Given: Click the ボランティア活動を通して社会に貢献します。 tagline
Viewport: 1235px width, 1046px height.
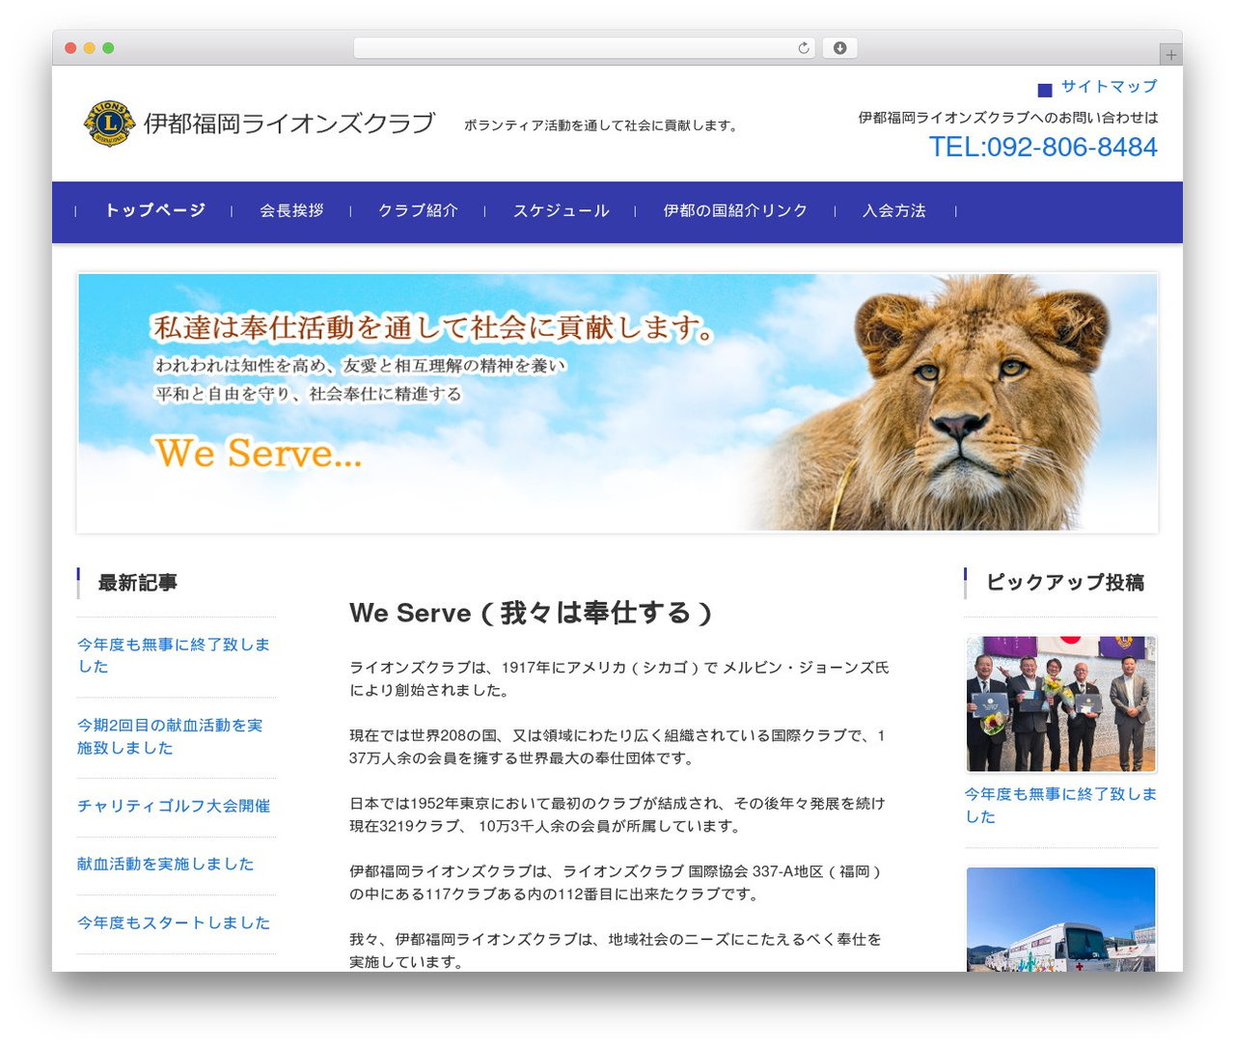Looking at the screenshot, I should click(603, 125).
